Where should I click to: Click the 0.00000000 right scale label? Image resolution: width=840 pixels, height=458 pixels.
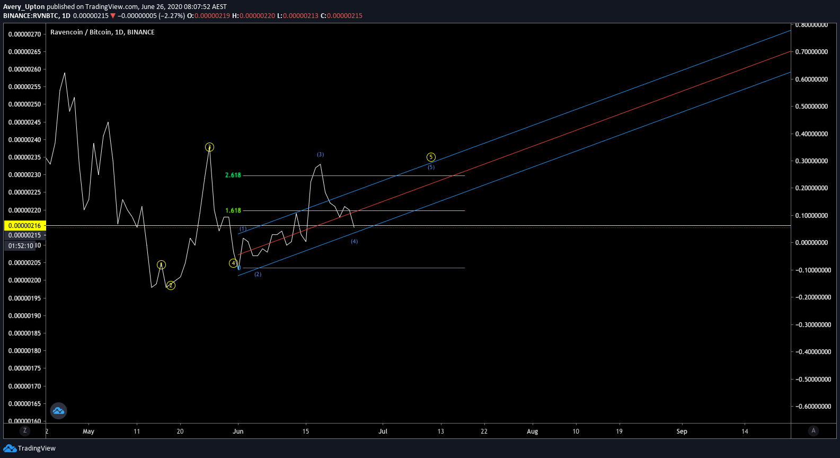811,243
